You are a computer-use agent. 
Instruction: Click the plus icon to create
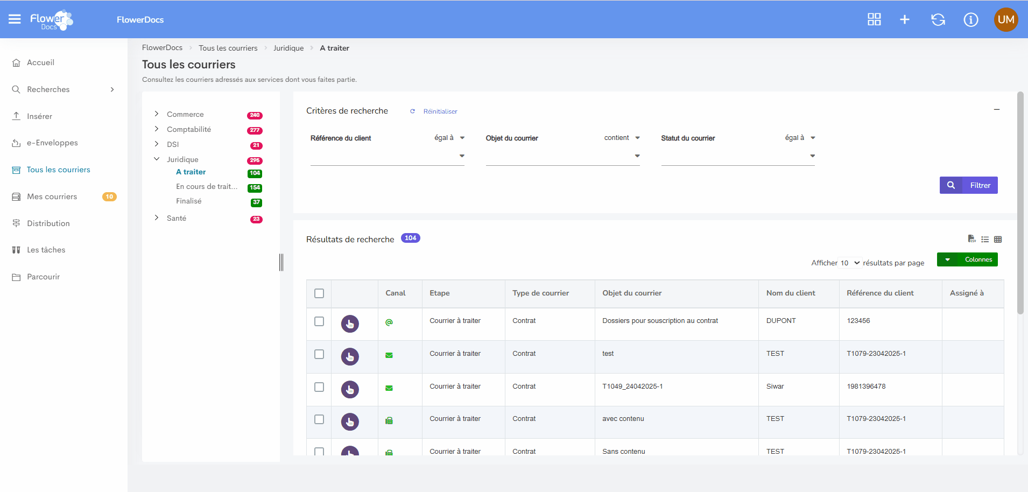[905, 19]
